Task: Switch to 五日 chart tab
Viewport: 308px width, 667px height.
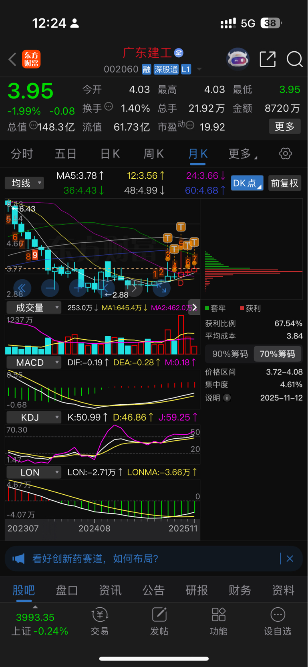Action: click(66, 153)
